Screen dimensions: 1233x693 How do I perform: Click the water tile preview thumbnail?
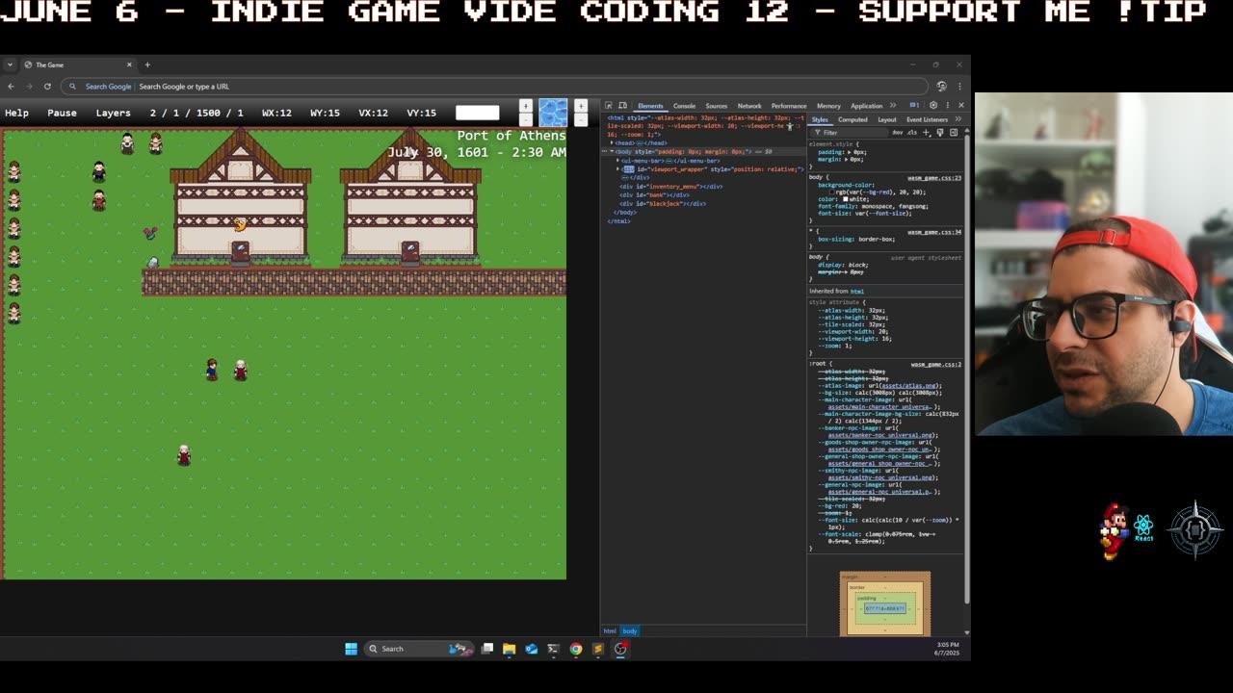click(553, 113)
